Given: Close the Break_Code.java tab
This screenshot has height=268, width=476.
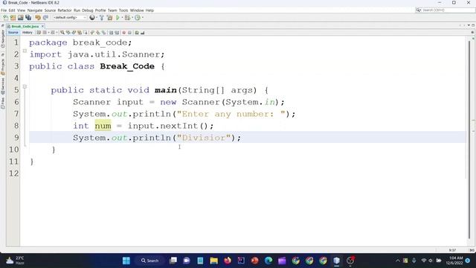Looking at the screenshot, I should 42,27.
